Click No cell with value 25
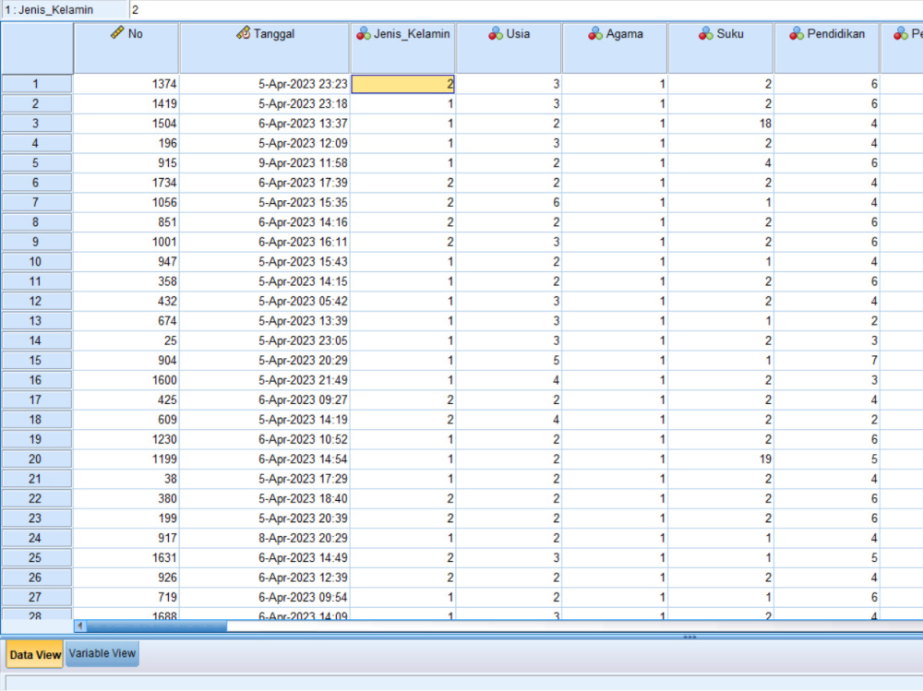This screenshot has height=691, width=923. [126, 340]
